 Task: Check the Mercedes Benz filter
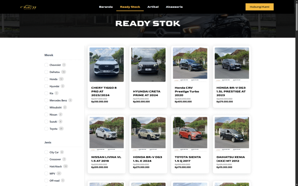click(x=46, y=101)
